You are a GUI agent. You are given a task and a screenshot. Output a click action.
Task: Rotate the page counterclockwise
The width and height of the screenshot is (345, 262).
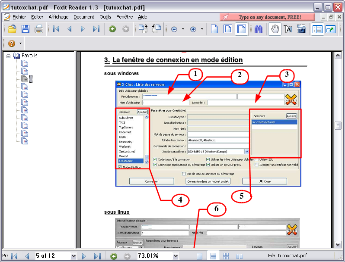pos(157,29)
